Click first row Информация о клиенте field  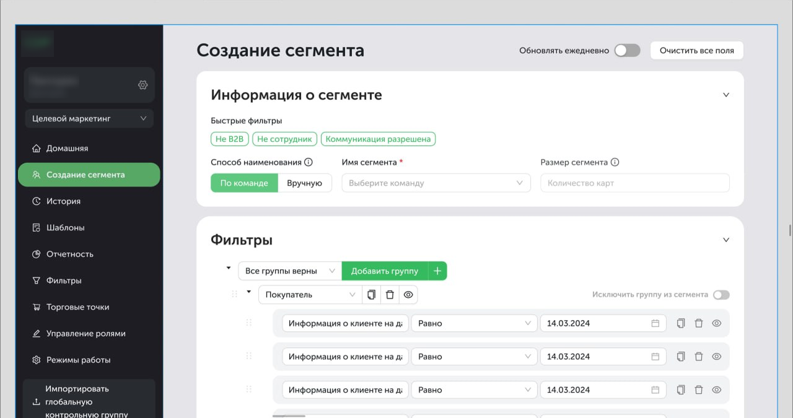click(345, 323)
